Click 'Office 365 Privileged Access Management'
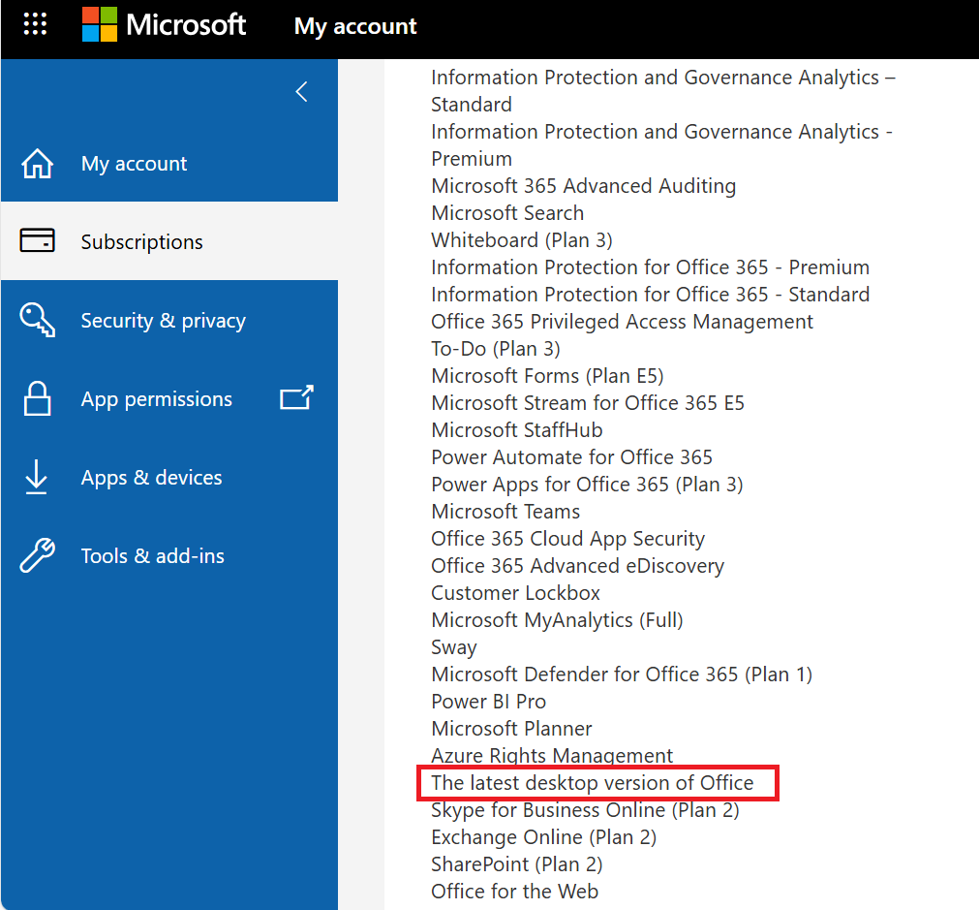The width and height of the screenshot is (979, 910). point(622,322)
